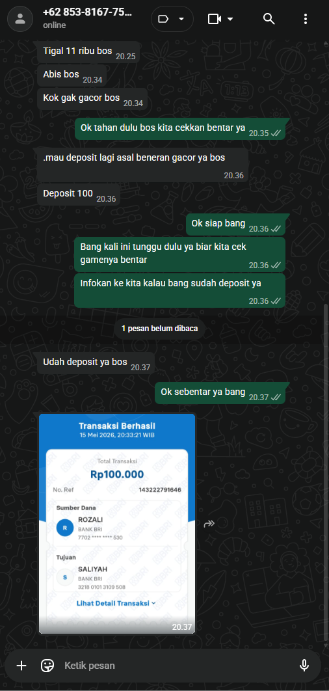Open the attachment plus button
Viewport: 329px width, 691px height.
21,665
